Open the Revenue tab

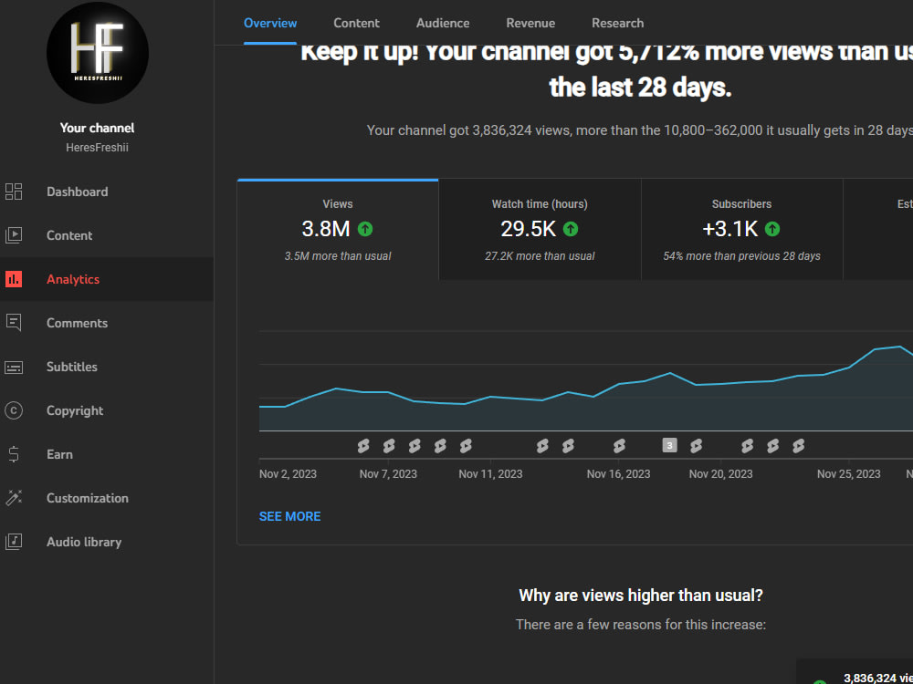click(x=530, y=24)
